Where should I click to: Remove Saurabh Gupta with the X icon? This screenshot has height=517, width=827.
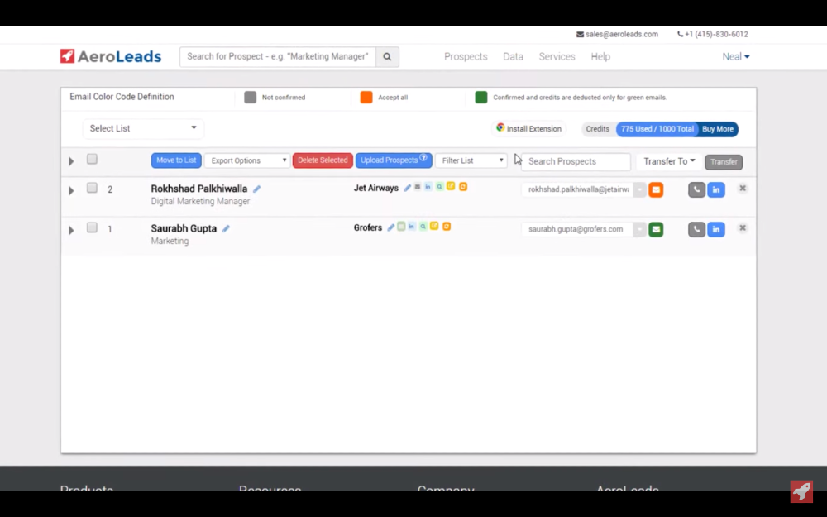(x=742, y=228)
